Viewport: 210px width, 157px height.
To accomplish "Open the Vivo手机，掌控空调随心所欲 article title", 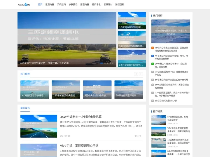I will pos(79,146).
